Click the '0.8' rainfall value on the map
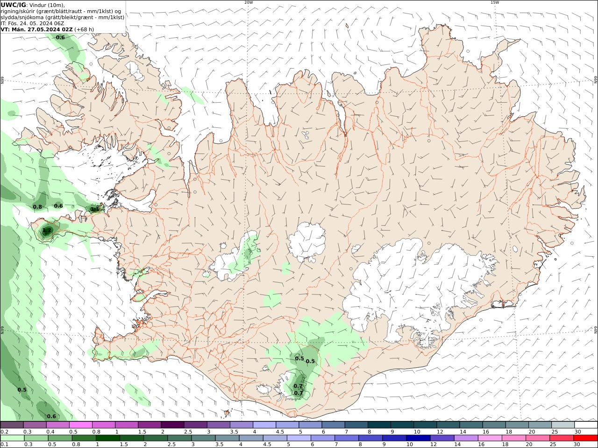This screenshot has height=448, width=598. (37, 207)
